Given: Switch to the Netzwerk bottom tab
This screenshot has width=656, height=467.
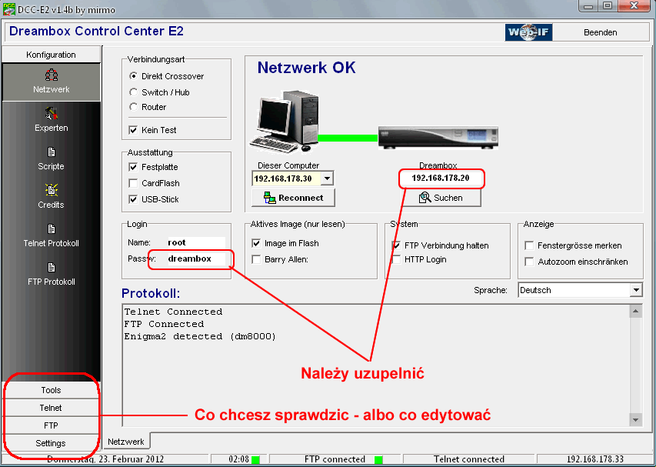Looking at the screenshot, I should tap(125, 442).
